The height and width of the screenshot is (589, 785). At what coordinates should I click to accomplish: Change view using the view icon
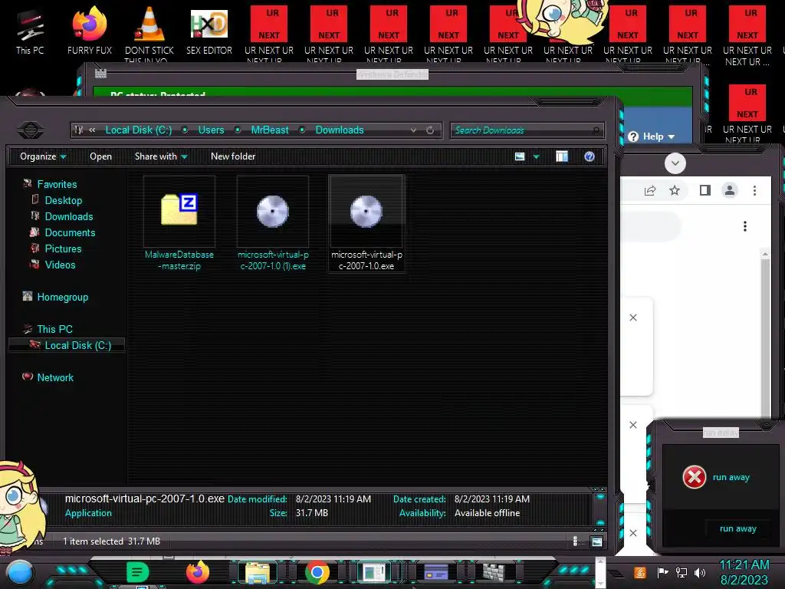tap(520, 156)
